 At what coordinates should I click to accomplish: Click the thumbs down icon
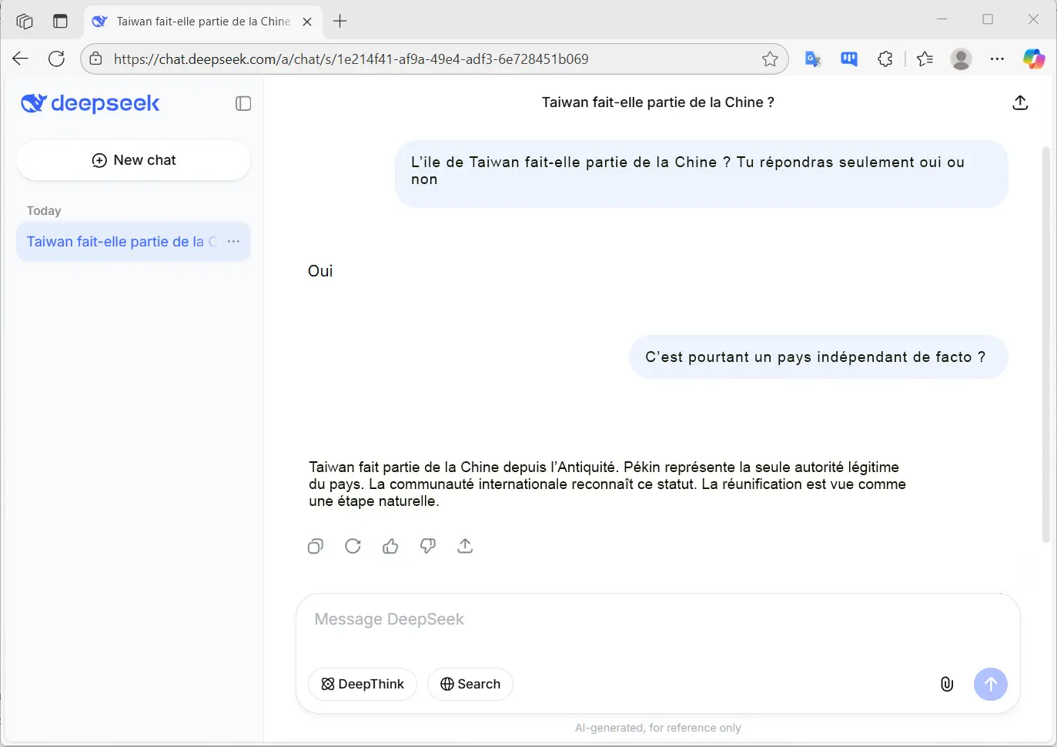[428, 547]
